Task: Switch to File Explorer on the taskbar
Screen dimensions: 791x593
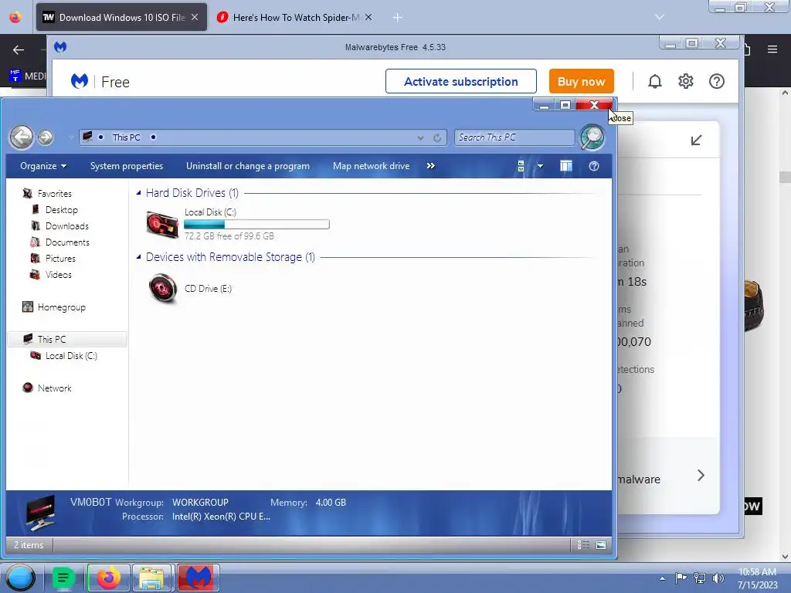Action: click(x=152, y=578)
